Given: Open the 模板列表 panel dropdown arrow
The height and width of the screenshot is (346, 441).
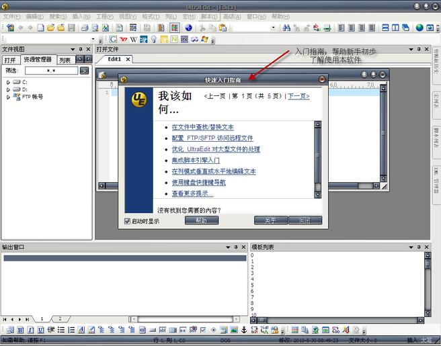Looking at the screenshot, I should click(411, 247).
